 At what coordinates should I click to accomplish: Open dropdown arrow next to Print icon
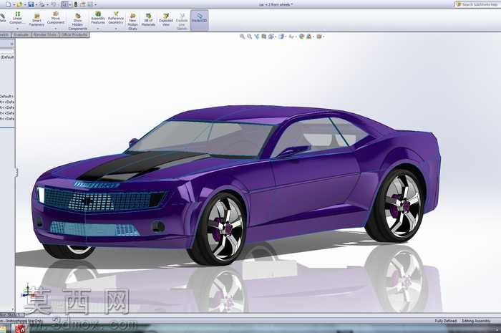click(47, 5)
